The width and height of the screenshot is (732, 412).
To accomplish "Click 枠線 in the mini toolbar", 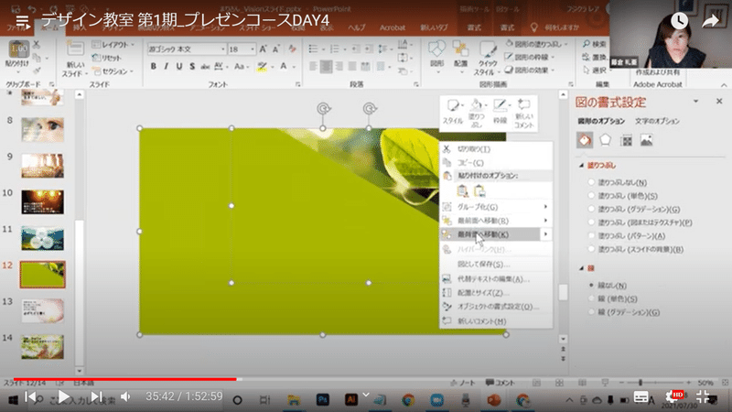I will (x=500, y=111).
